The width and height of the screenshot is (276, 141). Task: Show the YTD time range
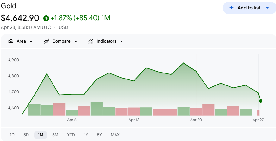pos(71,135)
